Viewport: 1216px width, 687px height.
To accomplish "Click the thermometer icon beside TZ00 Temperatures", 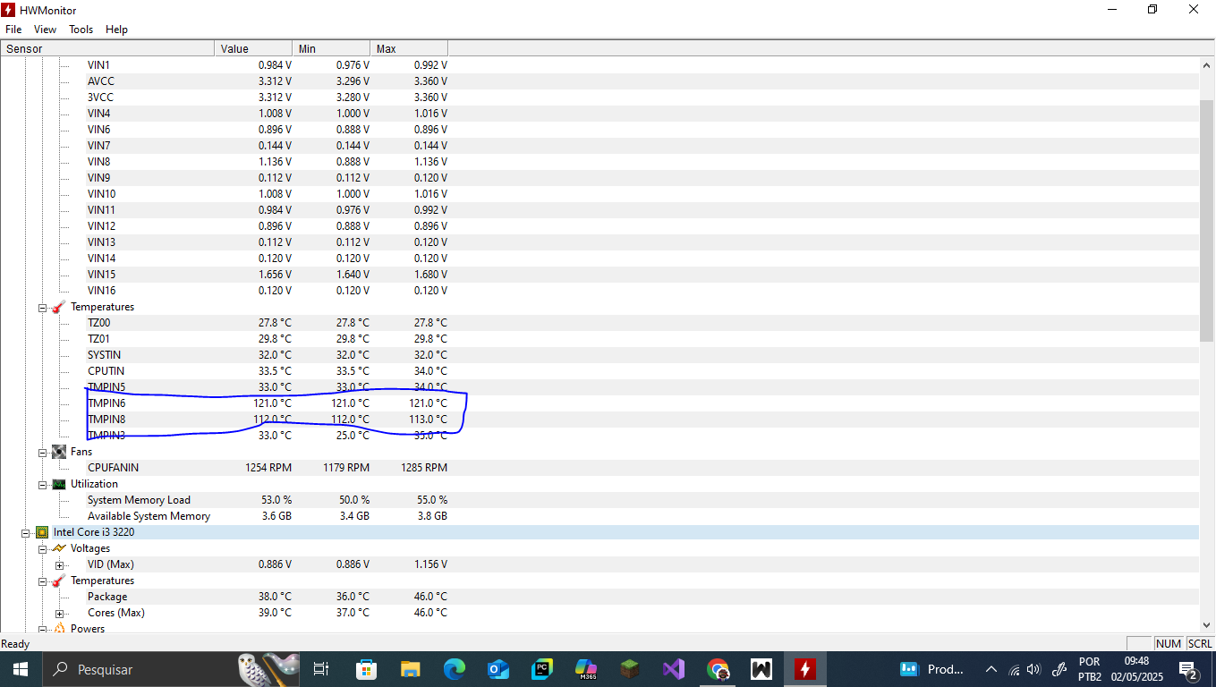I will 59,307.
